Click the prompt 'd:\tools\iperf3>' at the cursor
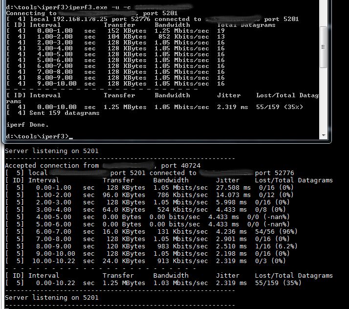 pyautogui.click(x=37, y=136)
